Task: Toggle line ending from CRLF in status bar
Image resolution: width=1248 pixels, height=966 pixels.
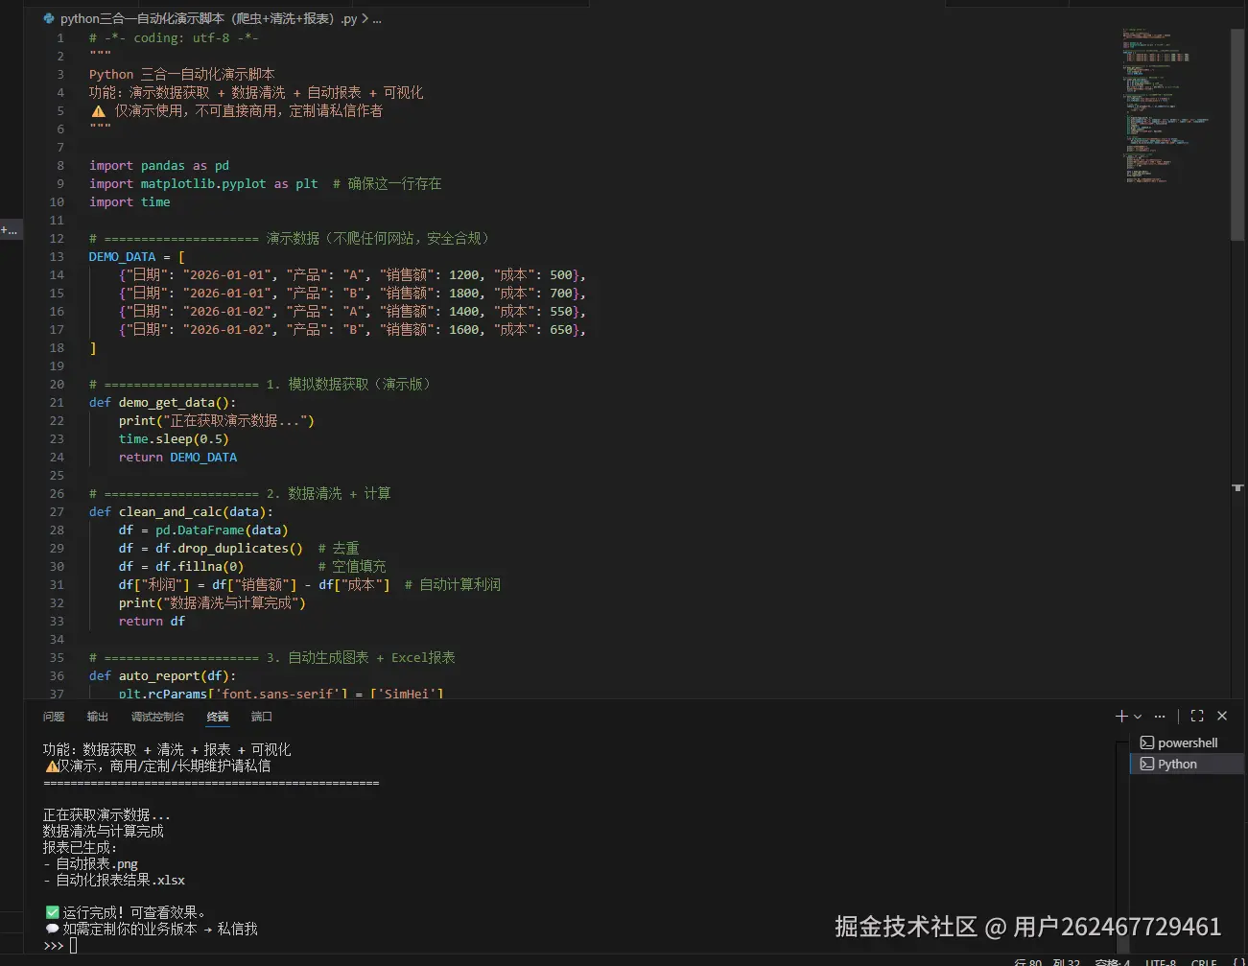Action: tap(1203, 962)
